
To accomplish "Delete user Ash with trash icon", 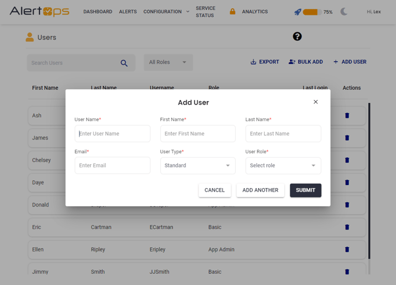I will (347, 116).
